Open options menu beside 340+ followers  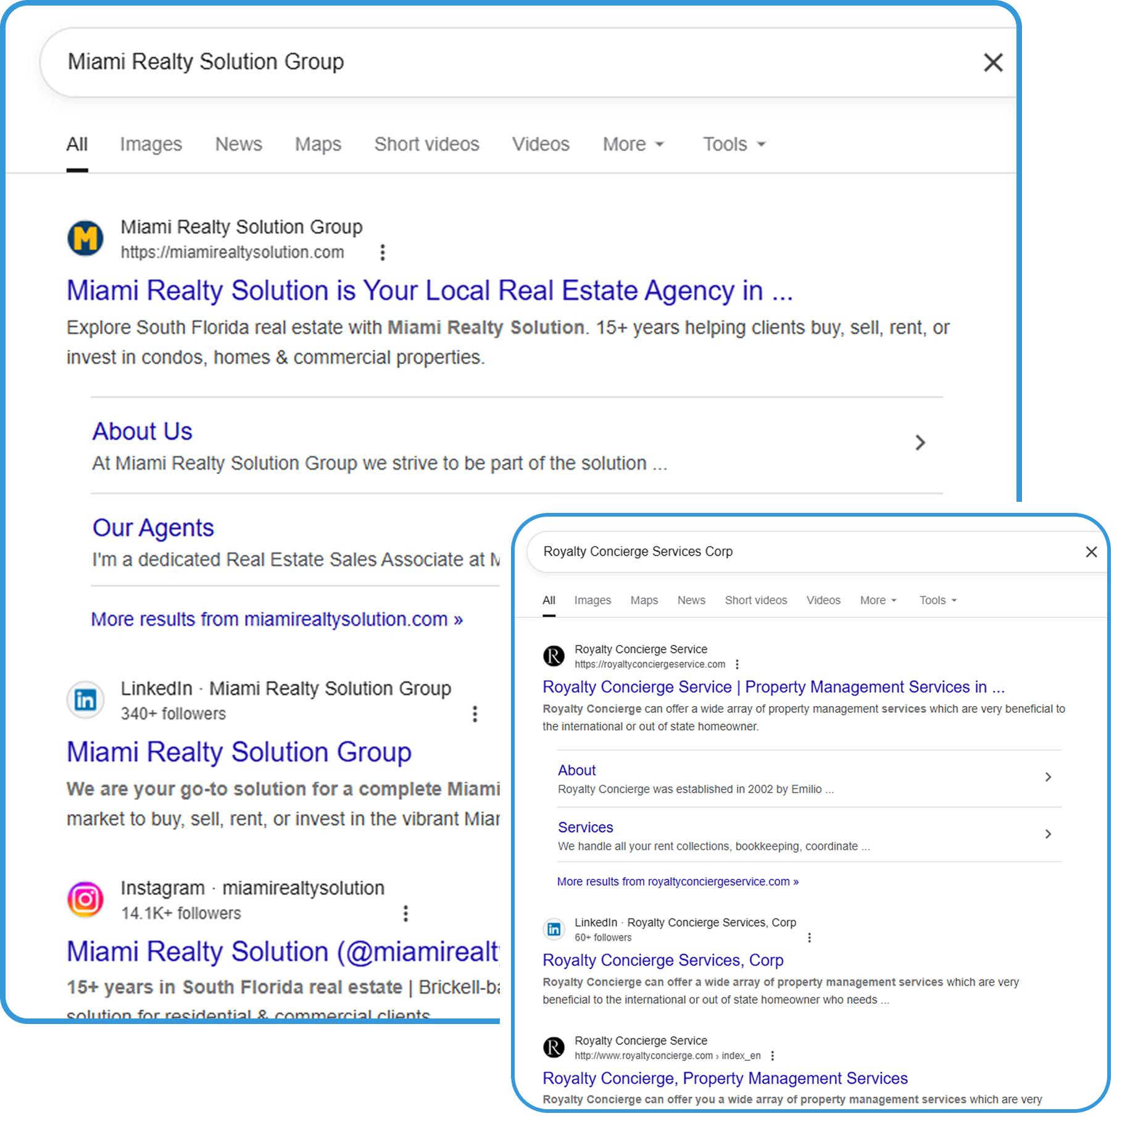click(x=475, y=714)
